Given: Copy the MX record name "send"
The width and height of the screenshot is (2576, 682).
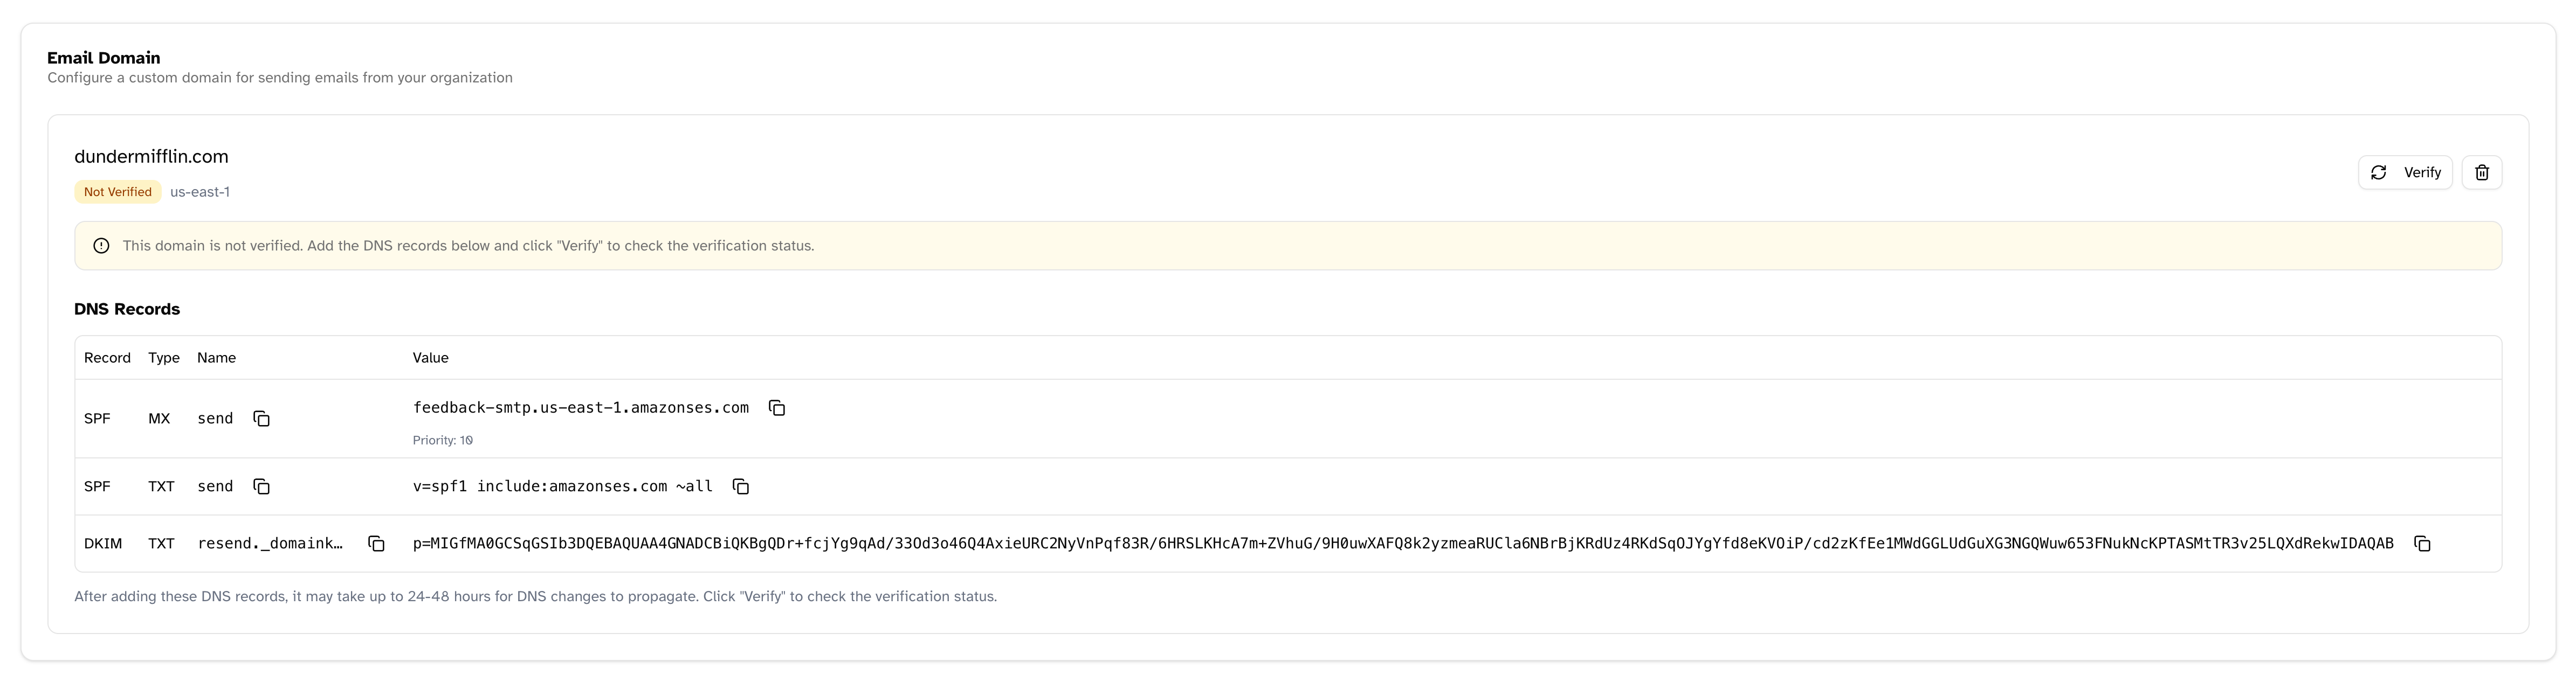Looking at the screenshot, I should 262,419.
